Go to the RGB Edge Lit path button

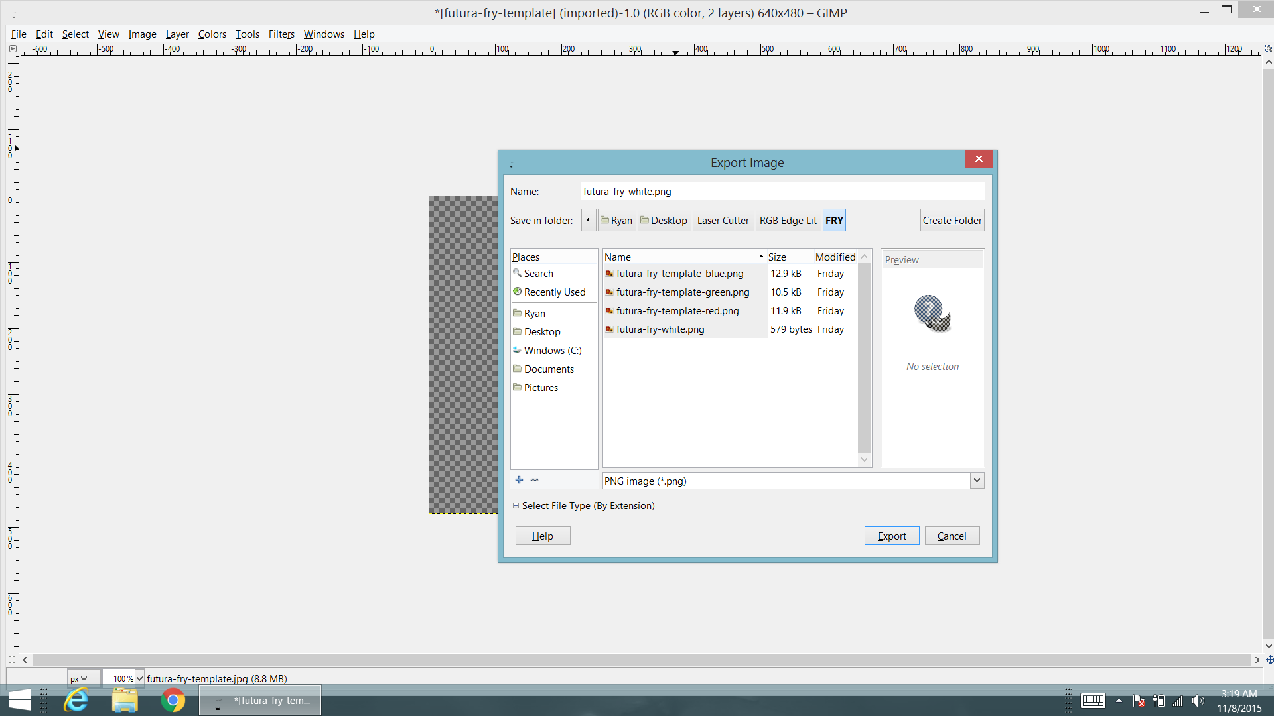point(788,220)
